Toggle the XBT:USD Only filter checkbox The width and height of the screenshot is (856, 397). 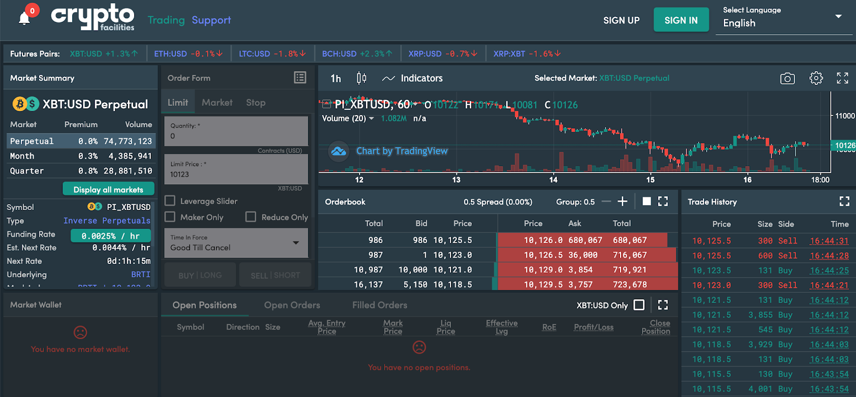click(x=639, y=305)
